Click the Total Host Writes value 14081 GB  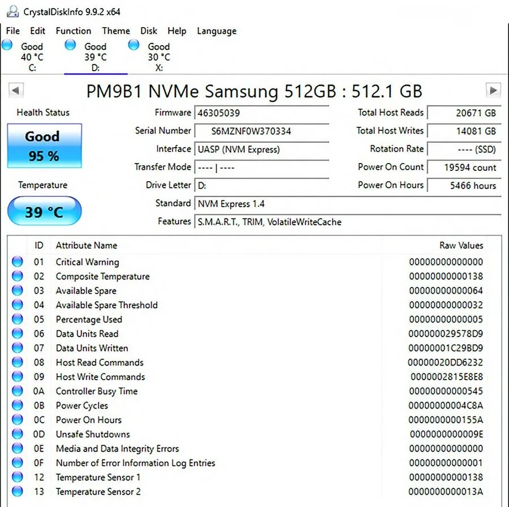point(464,131)
